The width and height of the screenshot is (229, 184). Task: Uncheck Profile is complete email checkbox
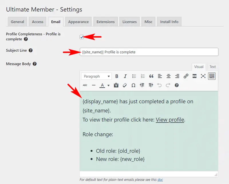coord(82,37)
